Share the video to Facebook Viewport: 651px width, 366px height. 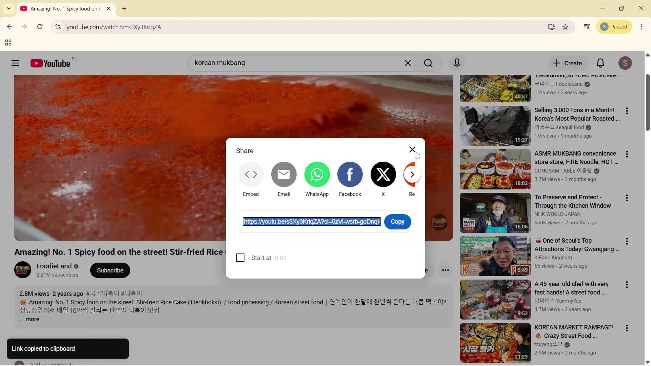(350, 174)
